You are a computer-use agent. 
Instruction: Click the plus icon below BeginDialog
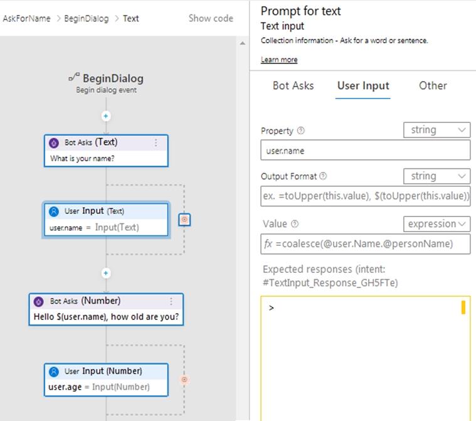point(106,116)
